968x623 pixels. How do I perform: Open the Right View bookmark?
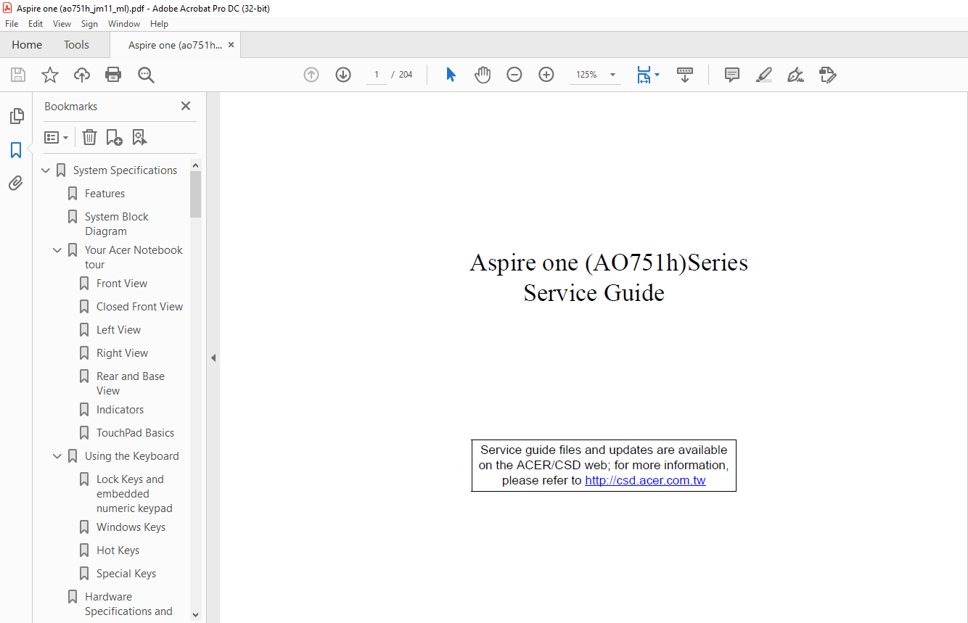(122, 353)
